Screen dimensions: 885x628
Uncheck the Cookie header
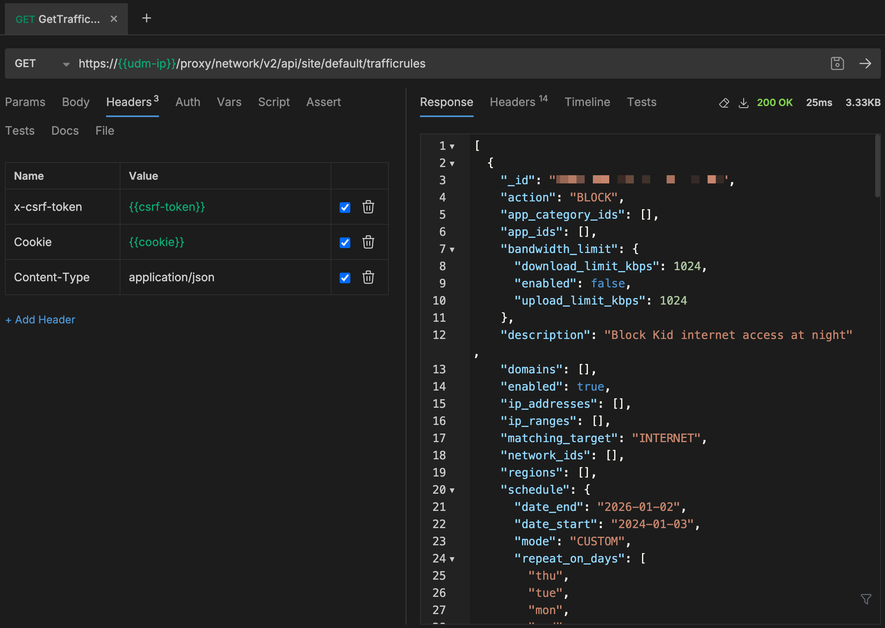(x=345, y=243)
